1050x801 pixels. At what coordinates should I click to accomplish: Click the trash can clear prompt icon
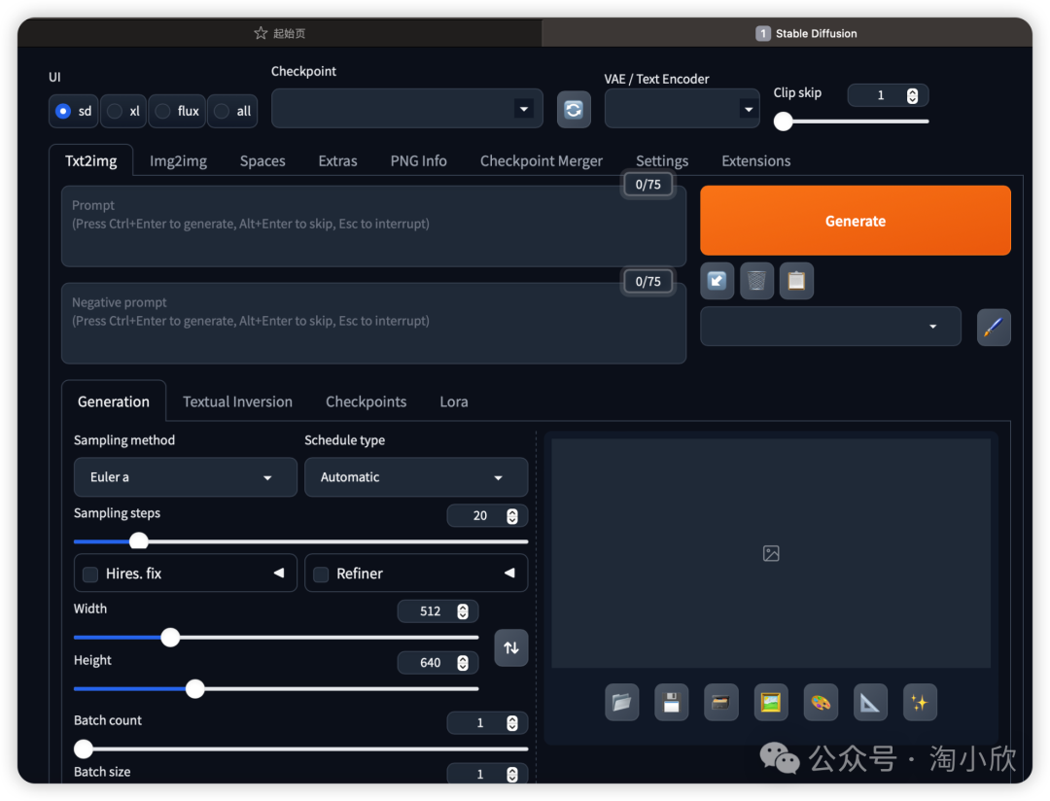pos(756,281)
